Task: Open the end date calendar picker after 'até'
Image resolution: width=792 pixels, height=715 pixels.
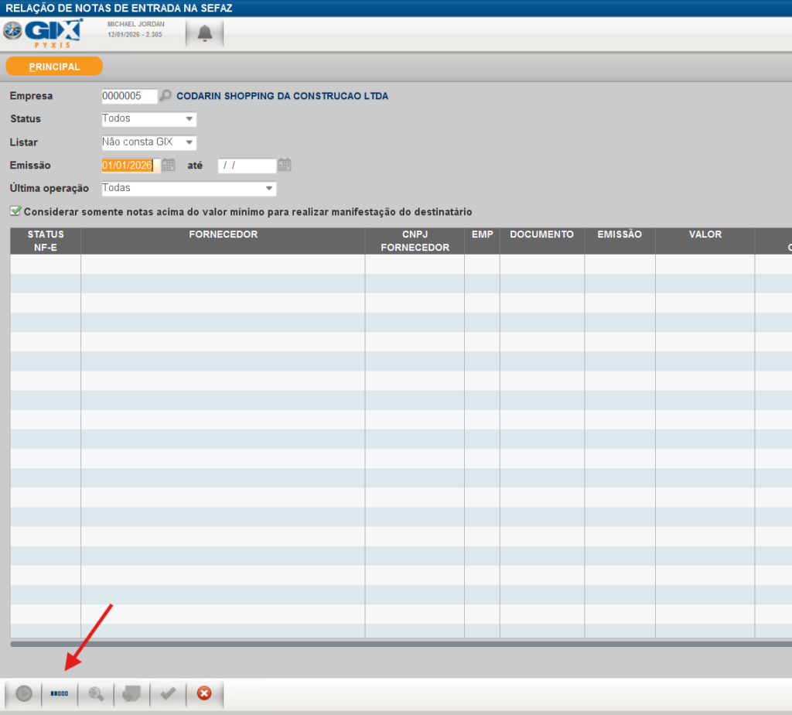Action: (285, 165)
